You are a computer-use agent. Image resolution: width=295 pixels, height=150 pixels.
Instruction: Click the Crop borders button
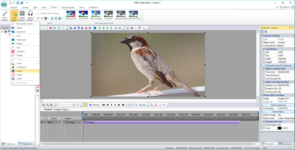click(x=278, y=112)
